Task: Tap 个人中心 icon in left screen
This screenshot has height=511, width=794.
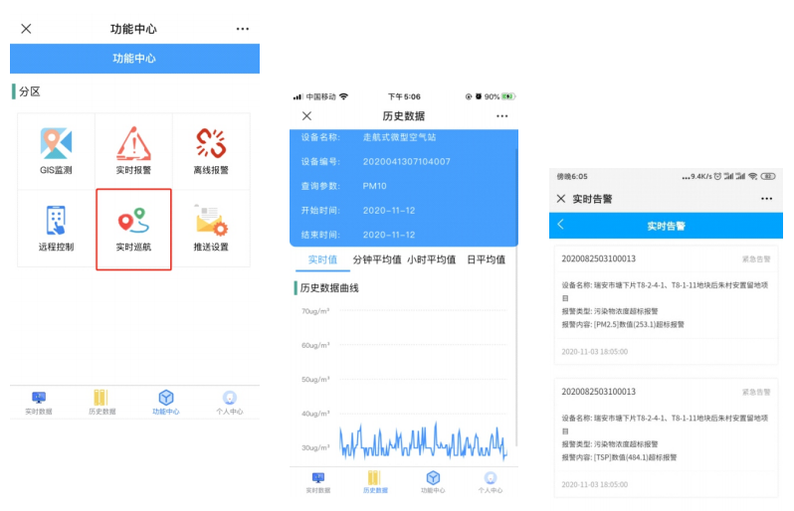Action: tap(230, 402)
